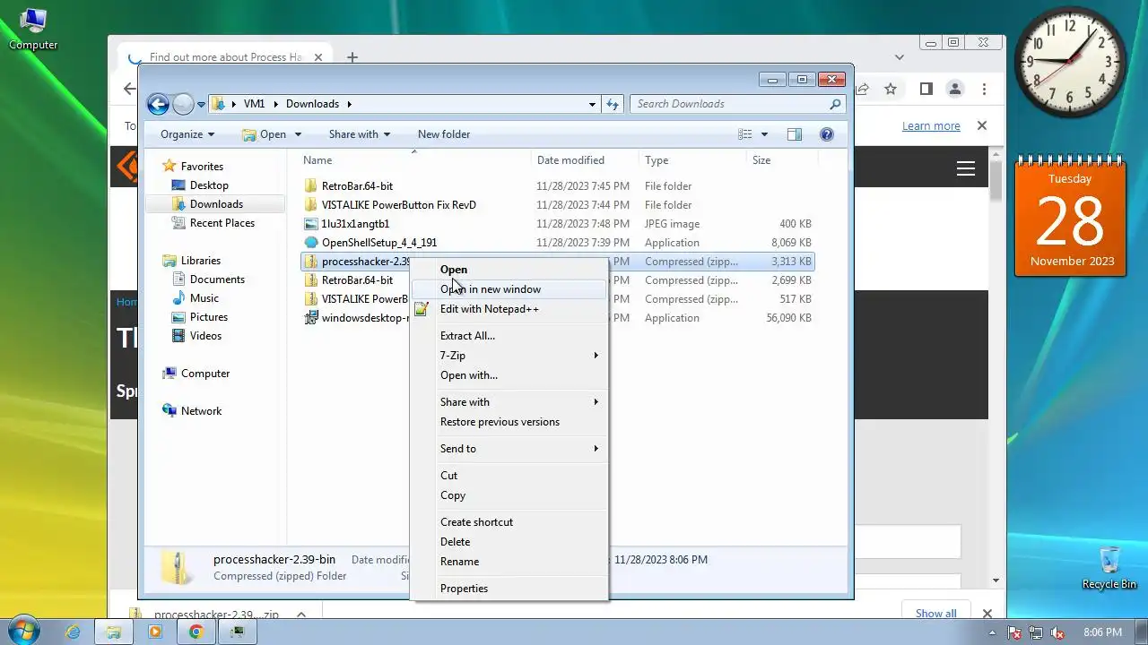Screen dimensions: 1148x645
Task: Click the Learn more link in Chrome
Action: (x=931, y=126)
